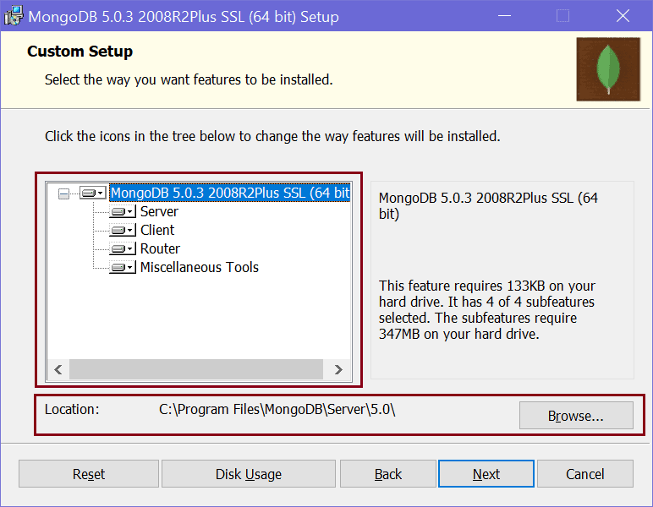Select the Server tree item
This screenshot has width=653, height=507.
159,211
